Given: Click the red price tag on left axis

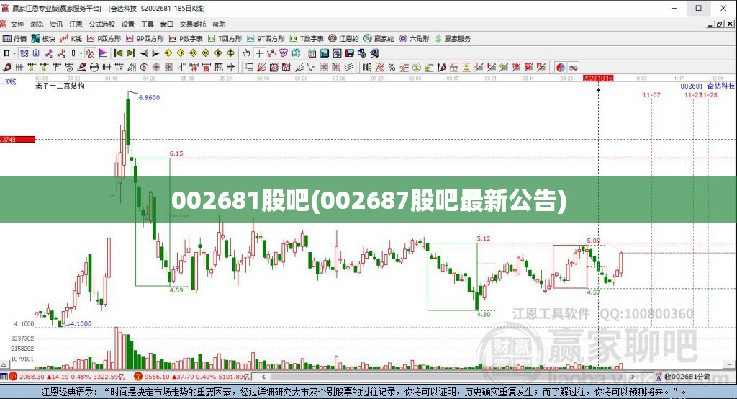Looking at the screenshot, I should pyautogui.click(x=17, y=139).
